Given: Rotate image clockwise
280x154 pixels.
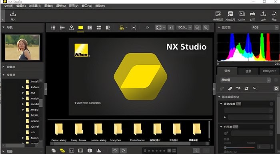Looking at the screenshot, I should click(123, 151).
